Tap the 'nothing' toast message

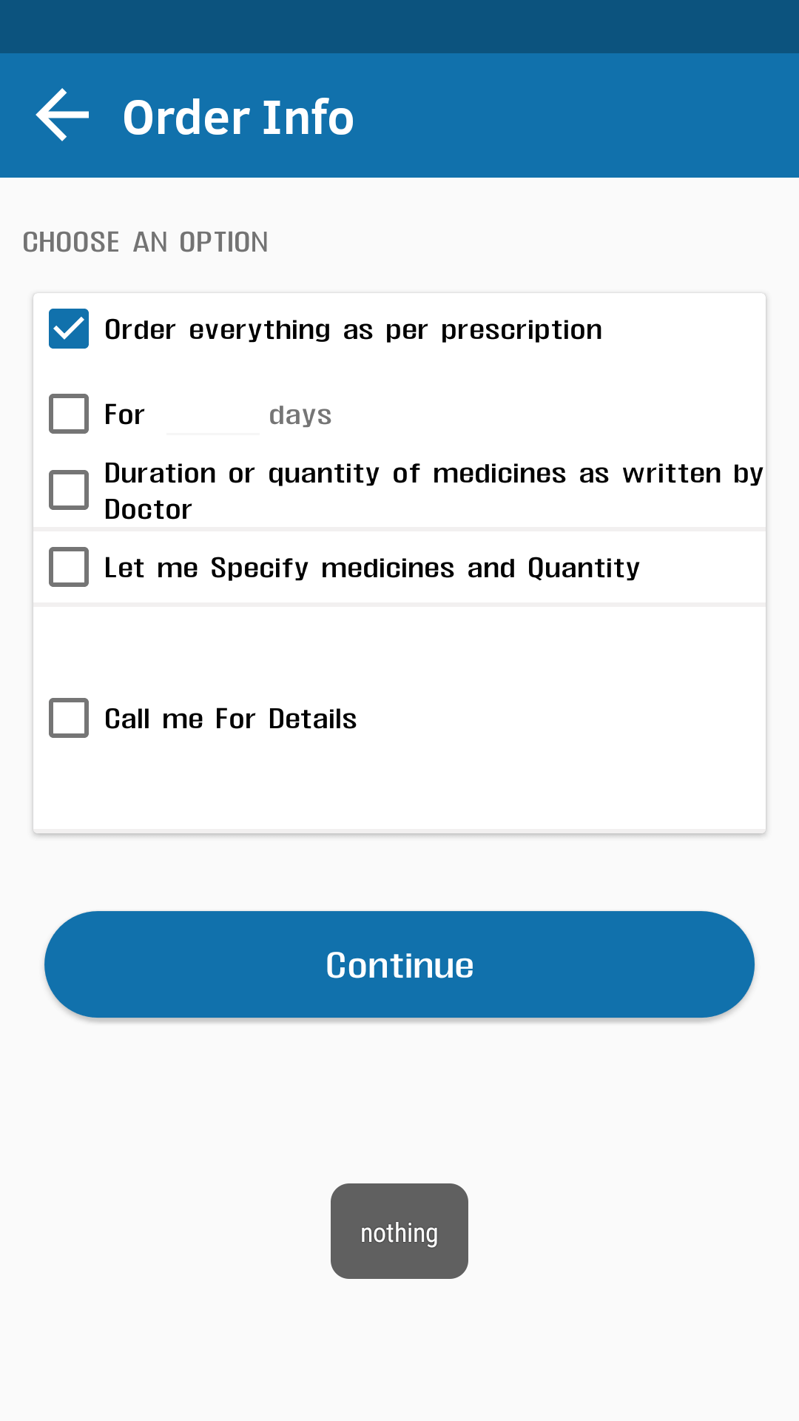click(399, 1232)
